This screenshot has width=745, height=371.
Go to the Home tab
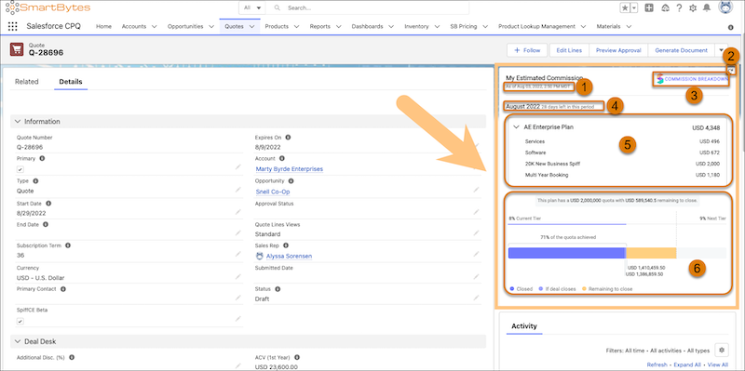[x=103, y=27]
